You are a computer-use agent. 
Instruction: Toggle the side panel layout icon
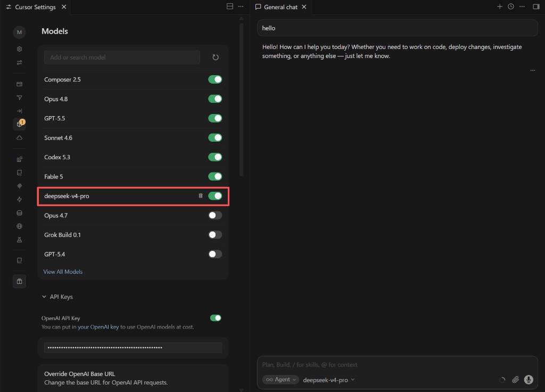[536, 6]
